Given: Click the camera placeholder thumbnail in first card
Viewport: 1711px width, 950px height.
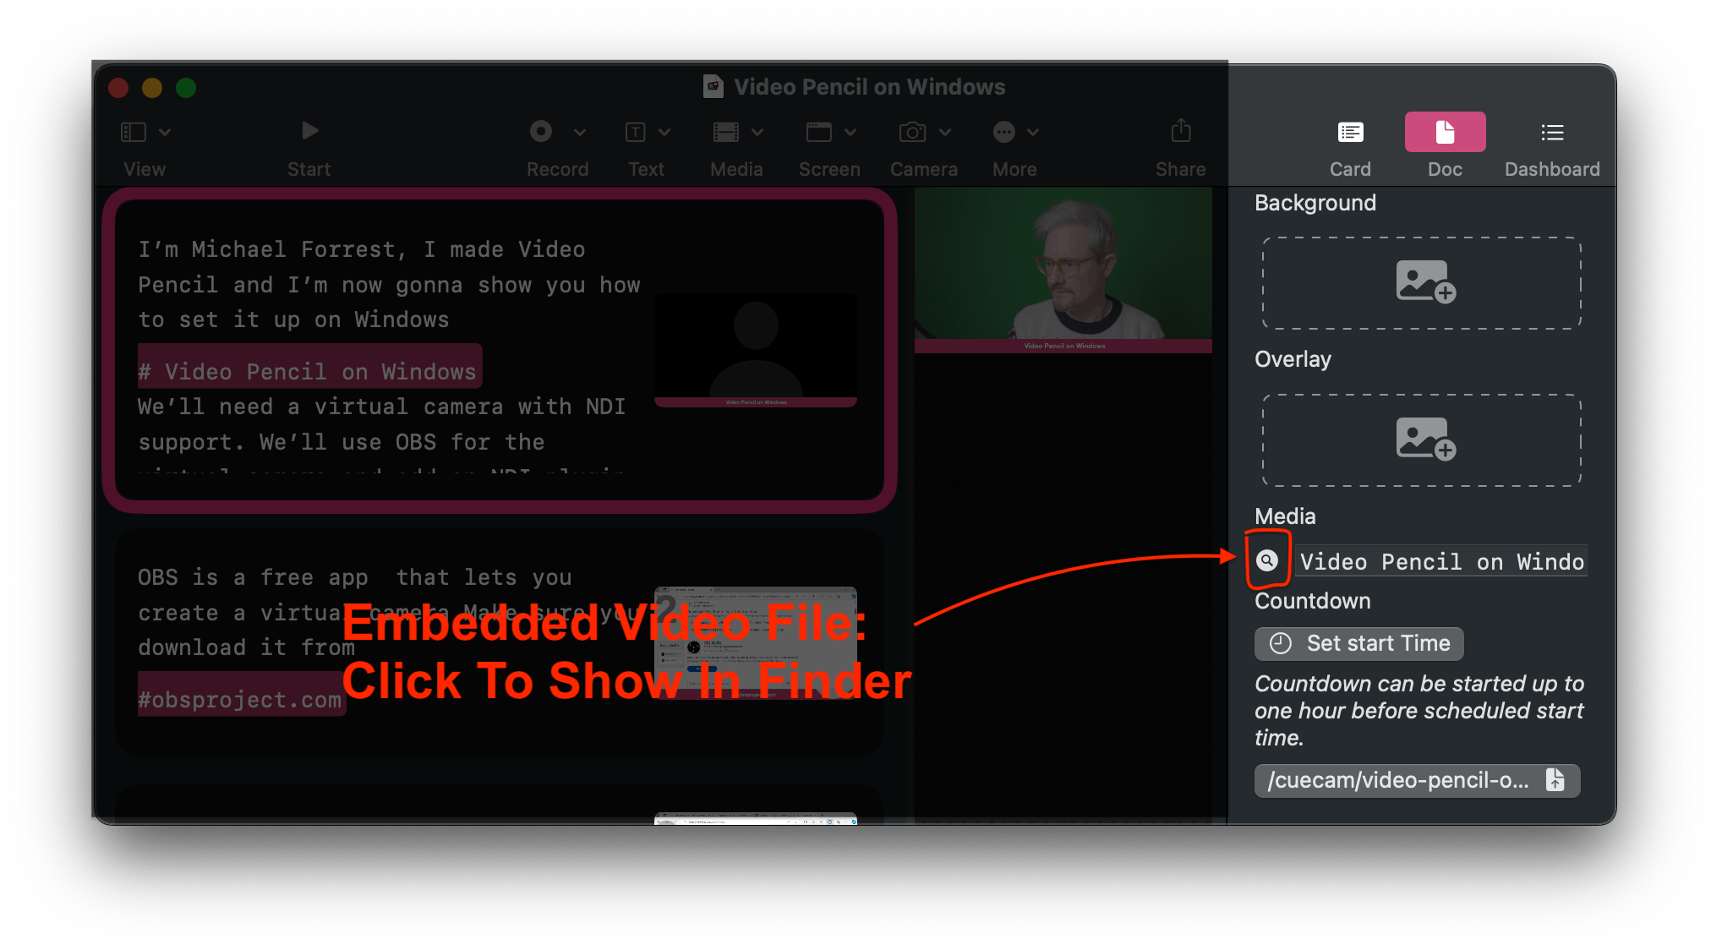Looking at the screenshot, I should [756, 350].
